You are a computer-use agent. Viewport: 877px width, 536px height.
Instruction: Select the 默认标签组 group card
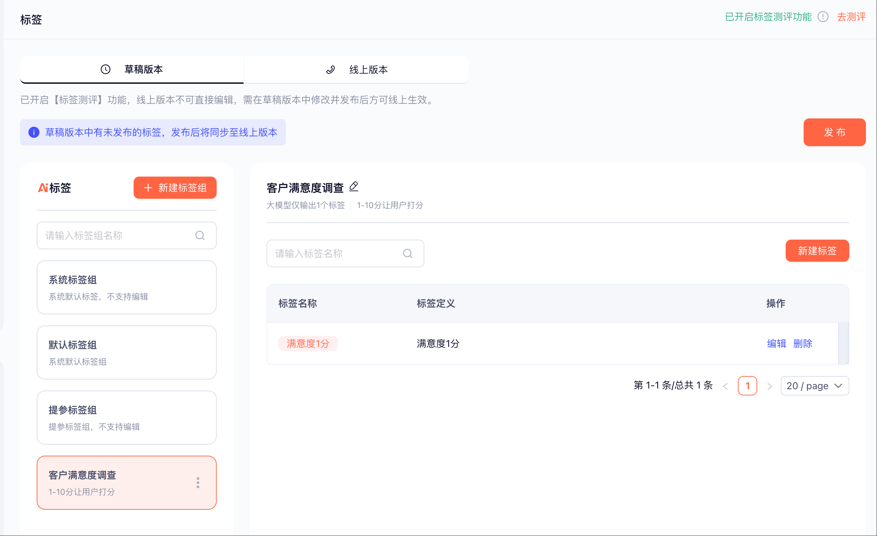pos(127,352)
